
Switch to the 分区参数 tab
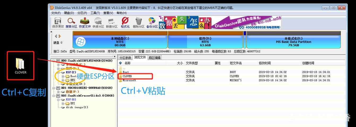[x=125, y=57]
